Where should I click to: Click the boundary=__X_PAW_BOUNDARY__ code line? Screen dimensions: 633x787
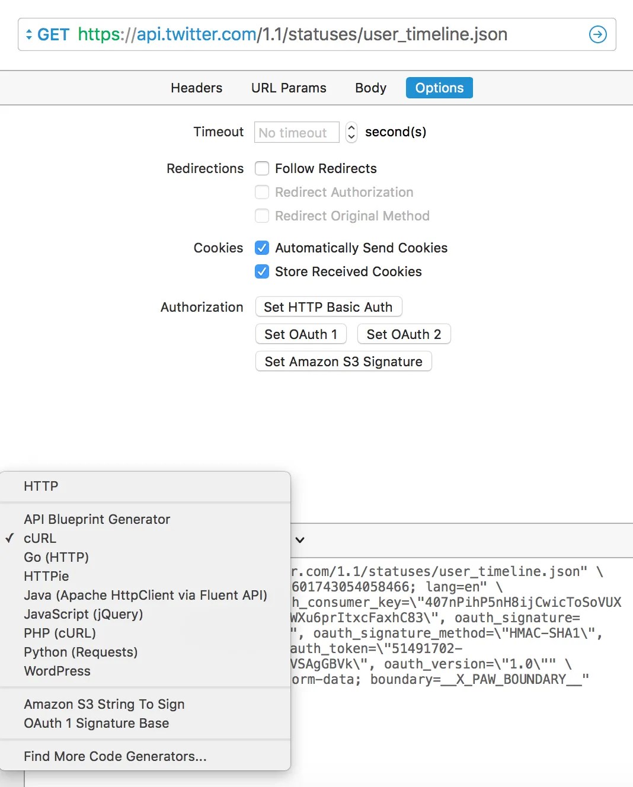(x=440, y=679)
